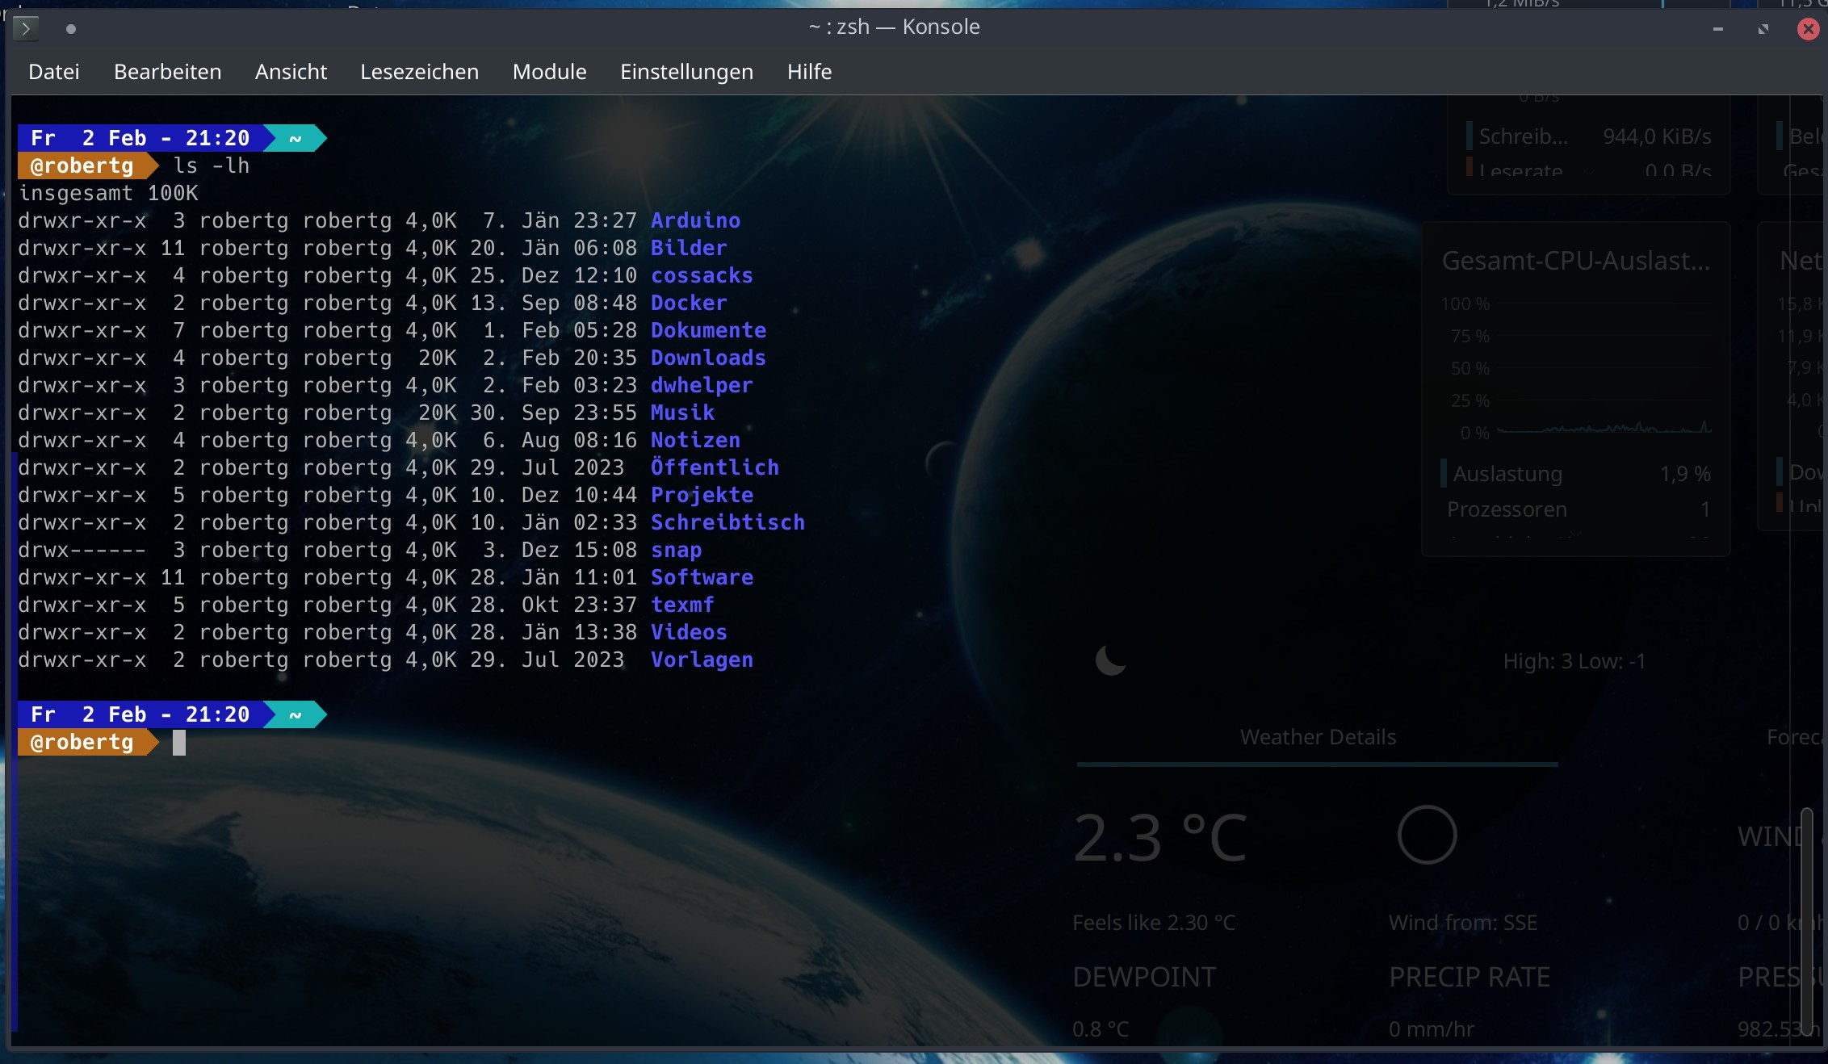
Task: Click the 'ls -lh' command text
Action: pos(211,165)
